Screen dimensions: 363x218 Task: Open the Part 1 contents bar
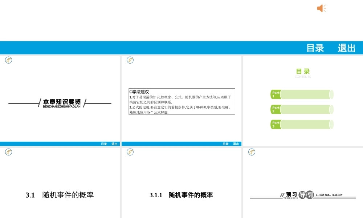click(x=302, y=94)
